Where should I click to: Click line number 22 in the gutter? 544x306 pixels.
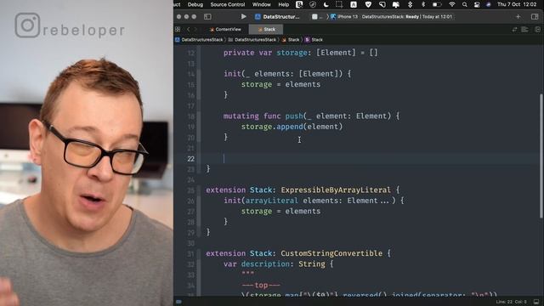coord(190,159)
